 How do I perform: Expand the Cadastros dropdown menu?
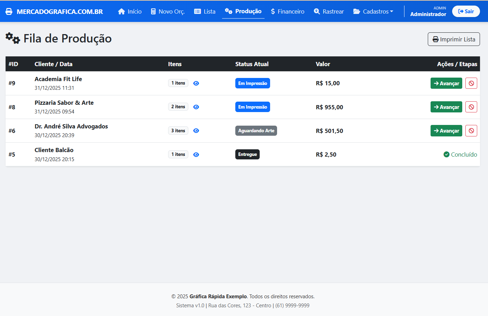[373, 11]
